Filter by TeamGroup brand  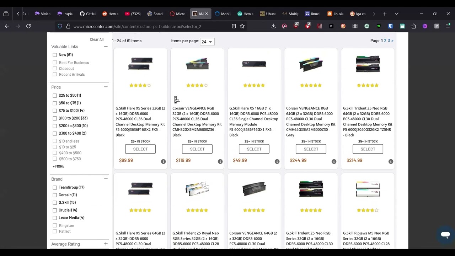55,187
